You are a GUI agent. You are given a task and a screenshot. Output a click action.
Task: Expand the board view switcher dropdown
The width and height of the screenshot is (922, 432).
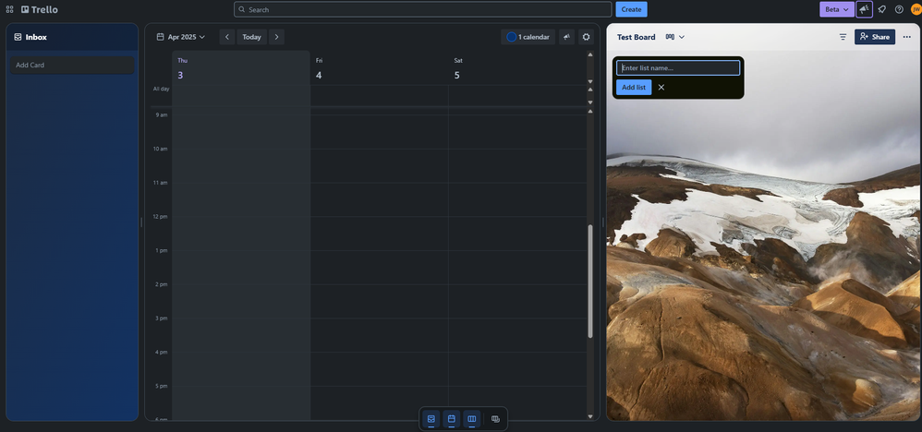(x=675, y=37)
